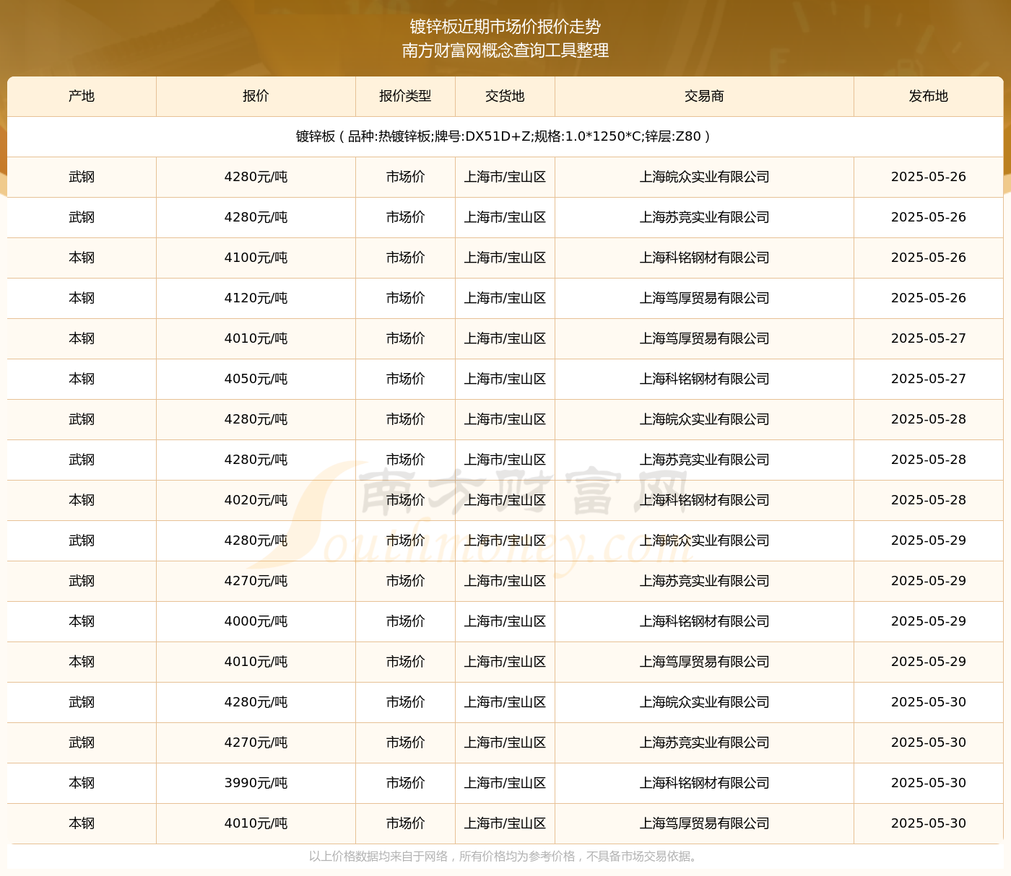Select the 2025-05-29 date for 上海笃厚贸易有限公司
This screenshot has height=876, width=1011.
[x=929, y=662]
